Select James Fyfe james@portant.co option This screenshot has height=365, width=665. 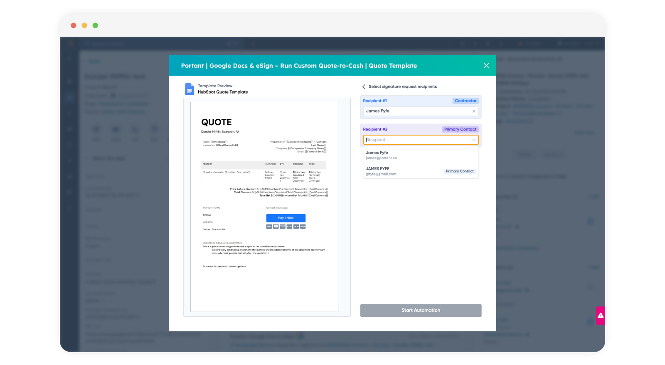click(421, 155)
